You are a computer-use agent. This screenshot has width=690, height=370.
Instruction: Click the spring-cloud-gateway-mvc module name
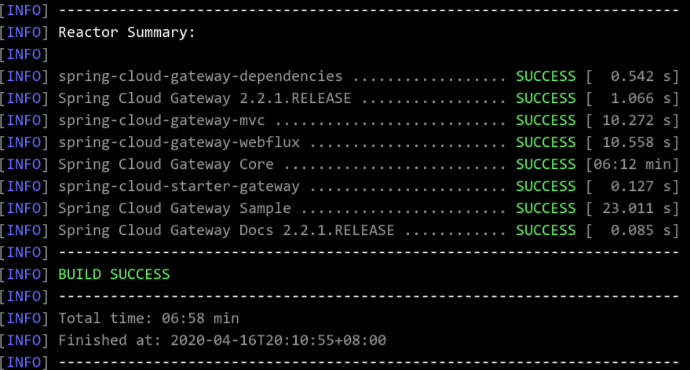point(162,121)
